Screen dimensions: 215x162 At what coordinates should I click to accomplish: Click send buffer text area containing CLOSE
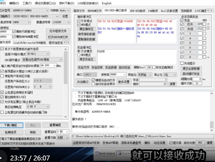click(137, 57)
